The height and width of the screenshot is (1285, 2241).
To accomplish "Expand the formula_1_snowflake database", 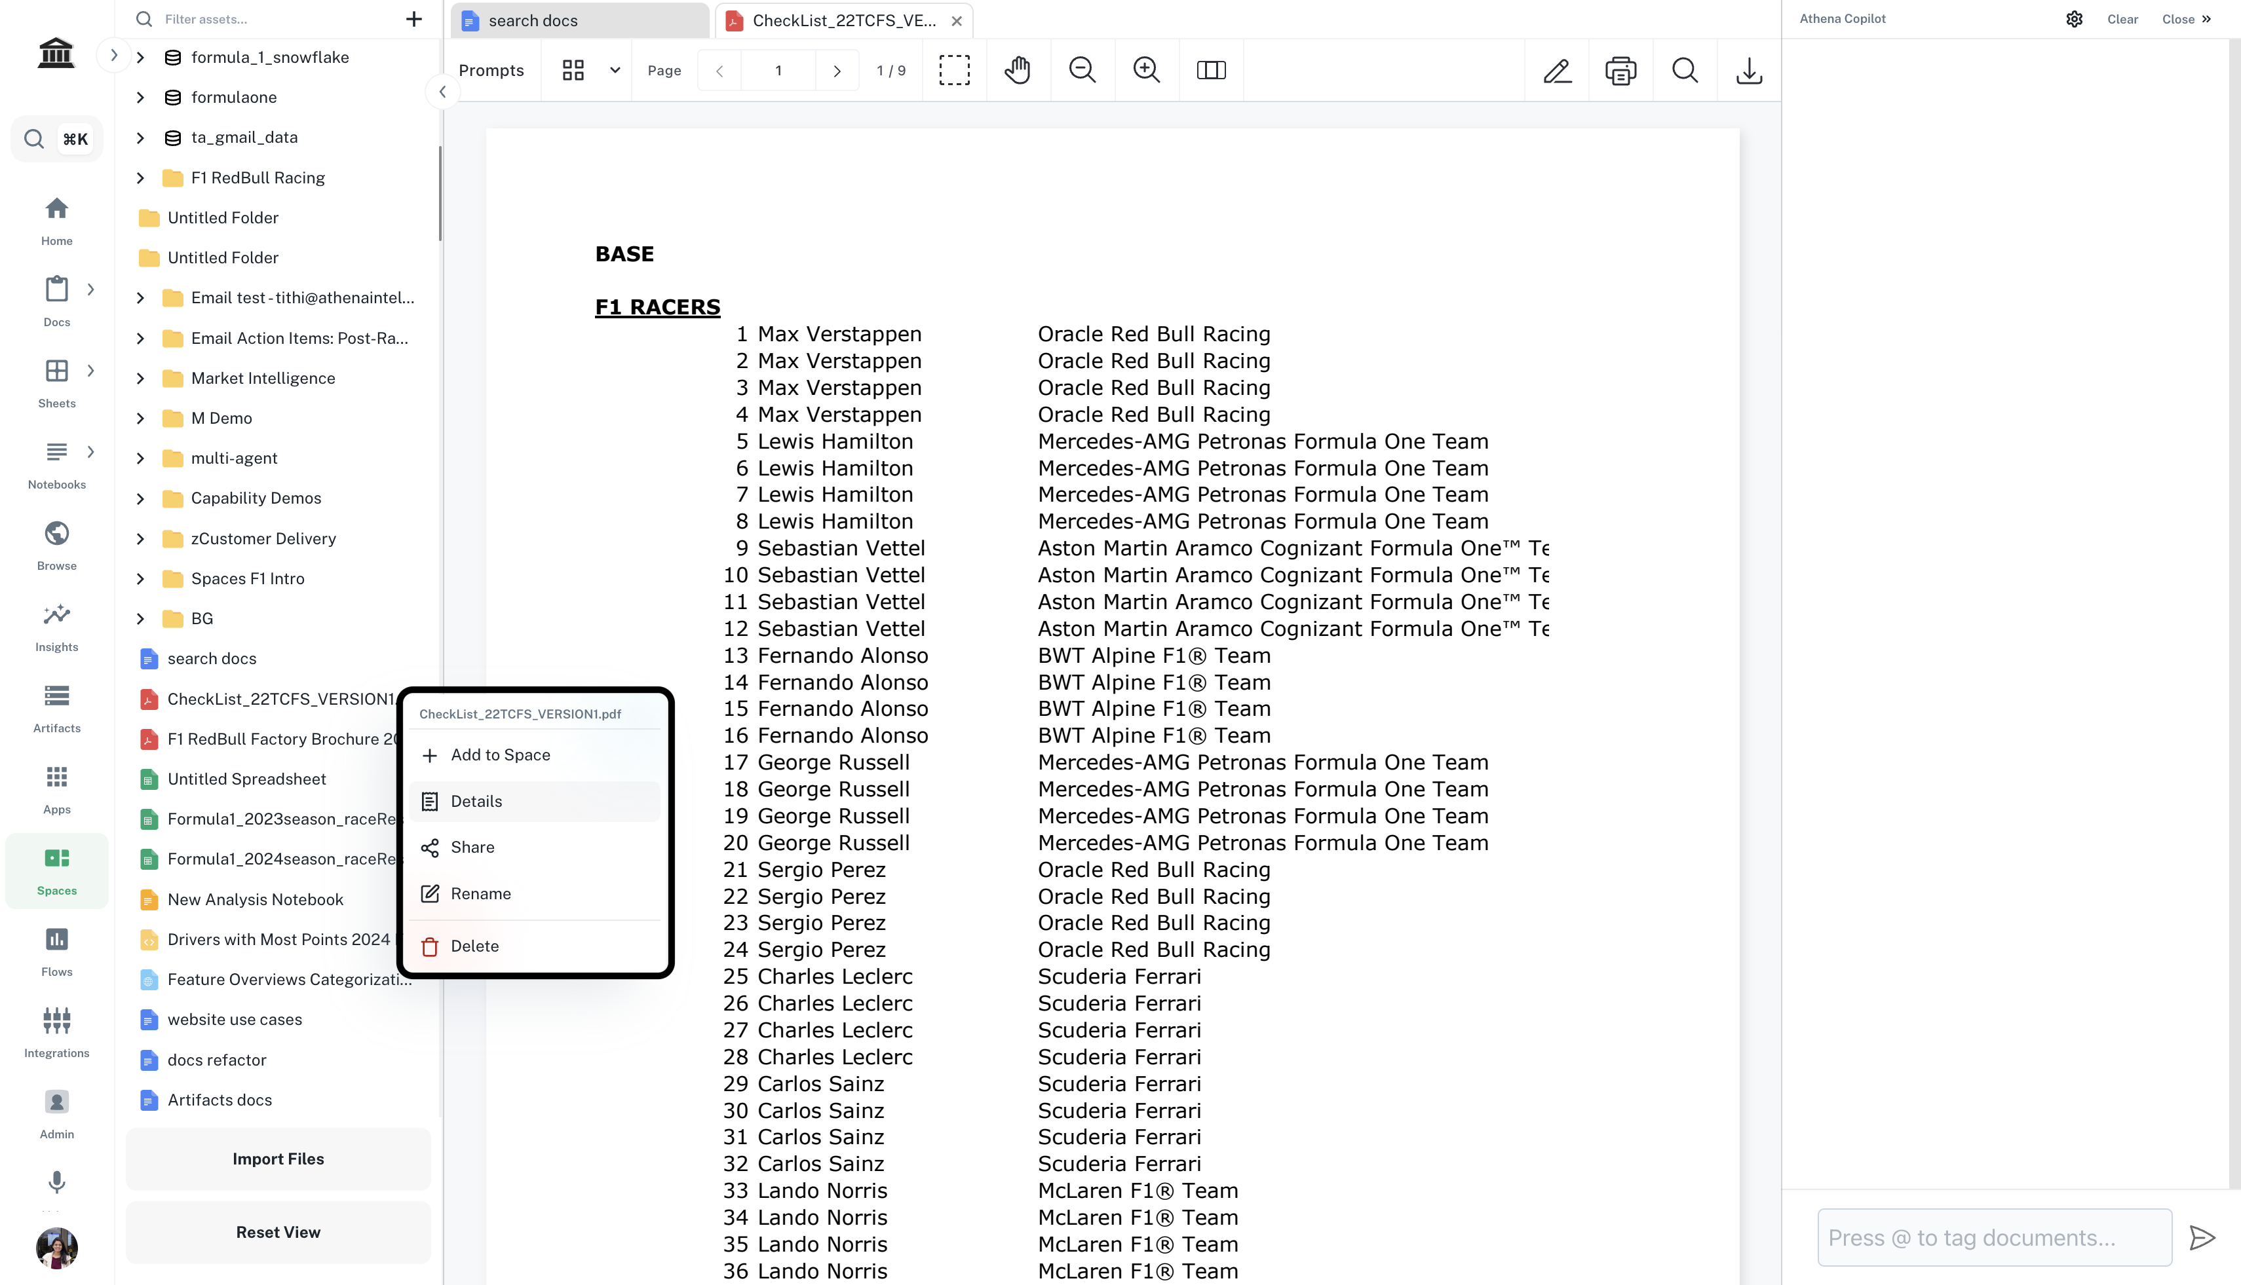I will pyautogui.click(x=140, y=58).
